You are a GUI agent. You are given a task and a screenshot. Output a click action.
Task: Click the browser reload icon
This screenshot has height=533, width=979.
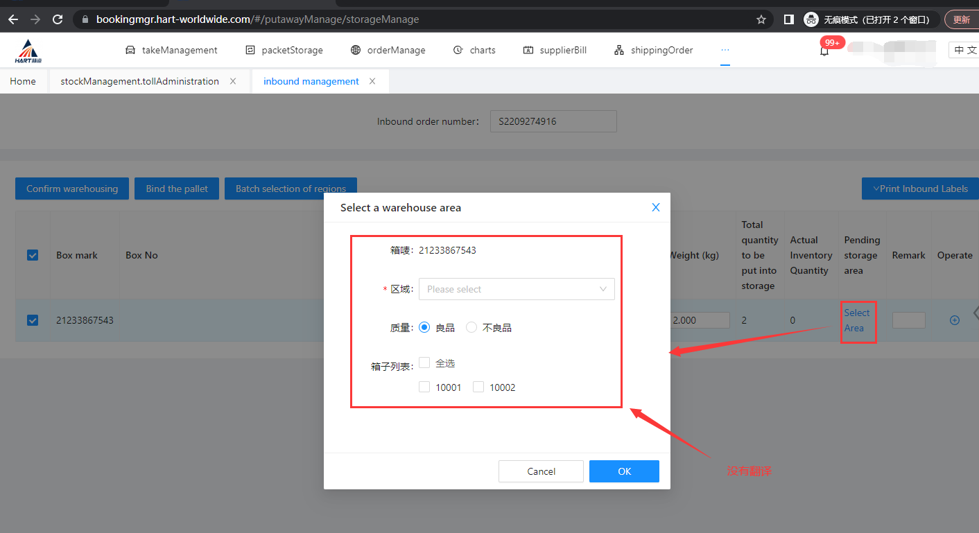[58, 19]
